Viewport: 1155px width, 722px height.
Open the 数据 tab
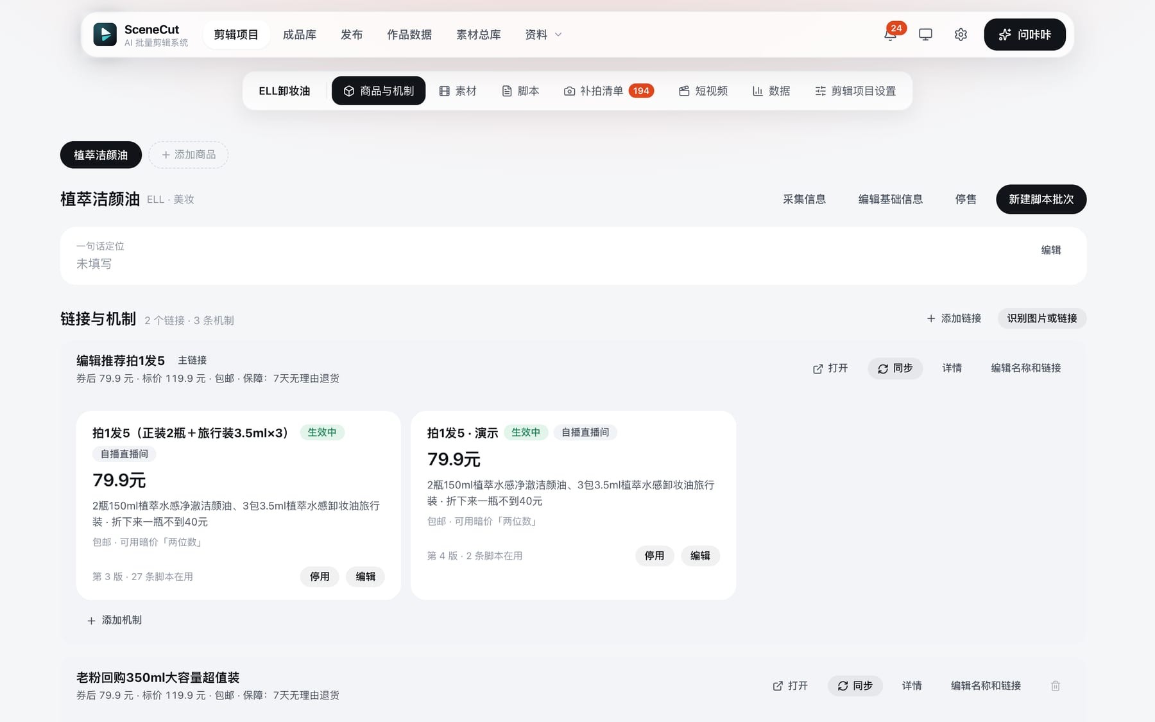(771, 91)
